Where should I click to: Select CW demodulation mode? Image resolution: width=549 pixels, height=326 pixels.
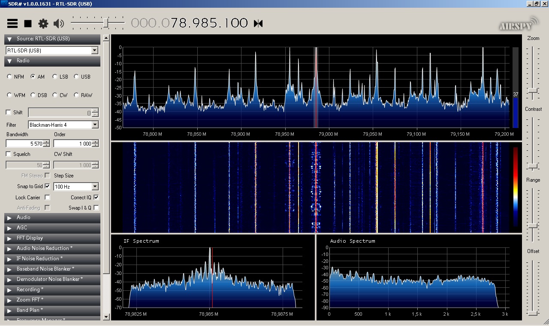(x=55, y=95)
